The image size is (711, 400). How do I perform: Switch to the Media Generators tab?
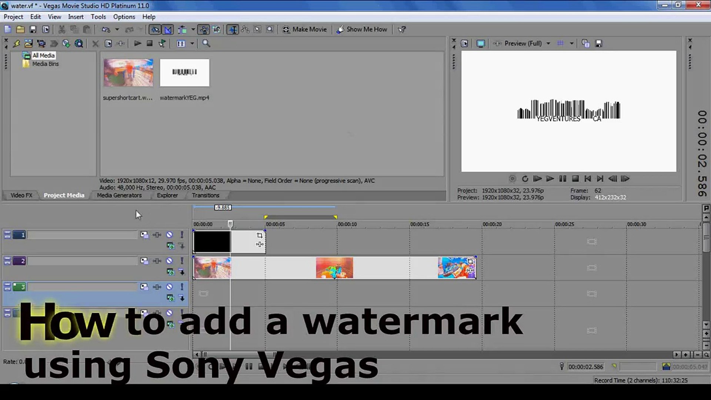click(119, 195)
